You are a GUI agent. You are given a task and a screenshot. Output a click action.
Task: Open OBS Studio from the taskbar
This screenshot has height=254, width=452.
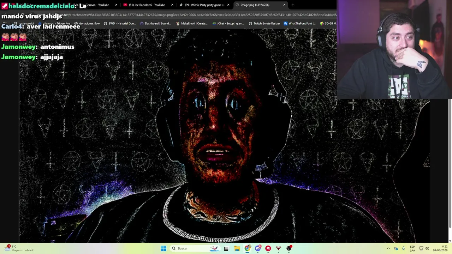pyautogui.click(x=289, y=248)
